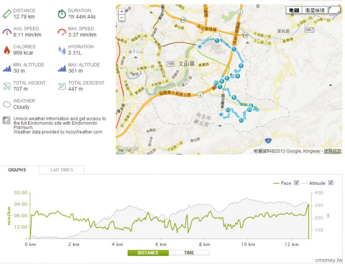
Task: Switch graph axis to Time
Action: [189, 253]
